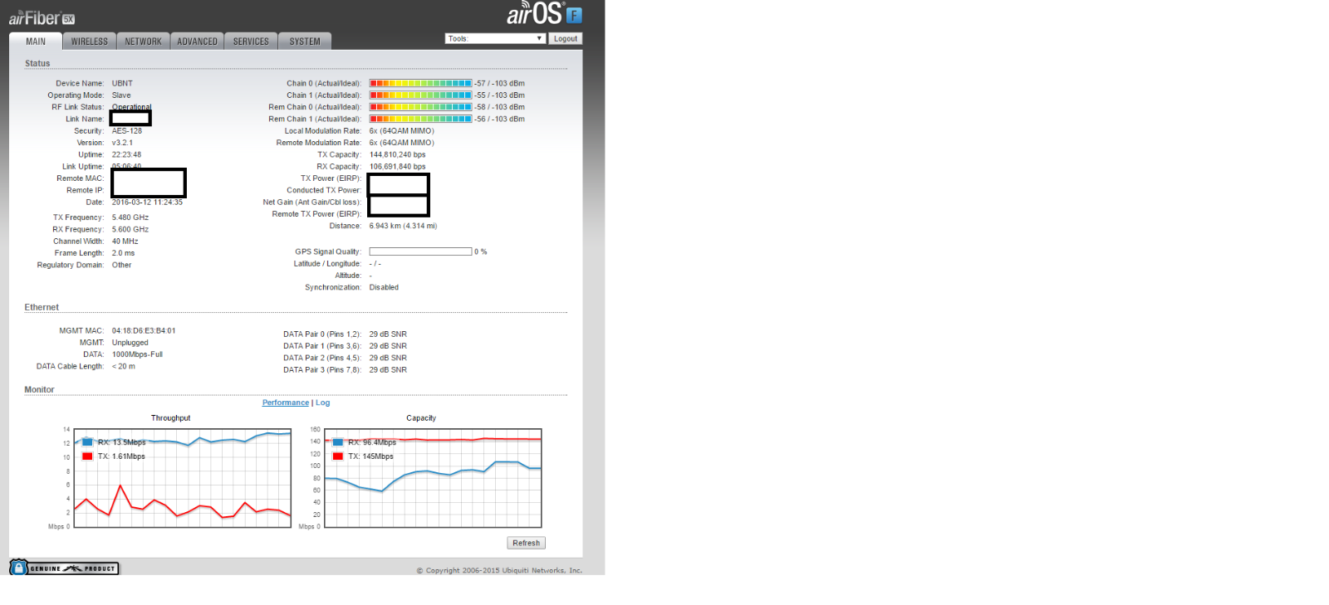The image size is (1329, 605).
Task: Click the distance value 6.943 km
Action: click(403, 226)
